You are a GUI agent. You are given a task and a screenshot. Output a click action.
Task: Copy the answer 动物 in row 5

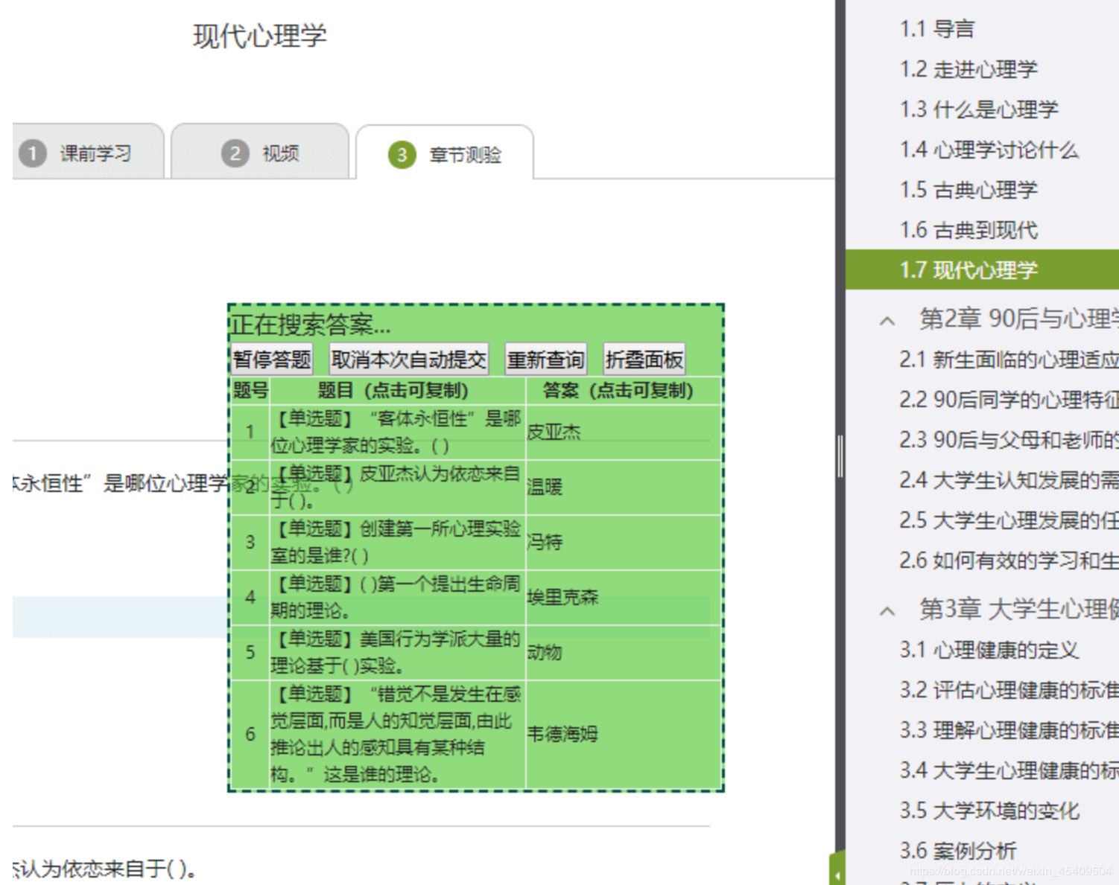pos(545,653)
